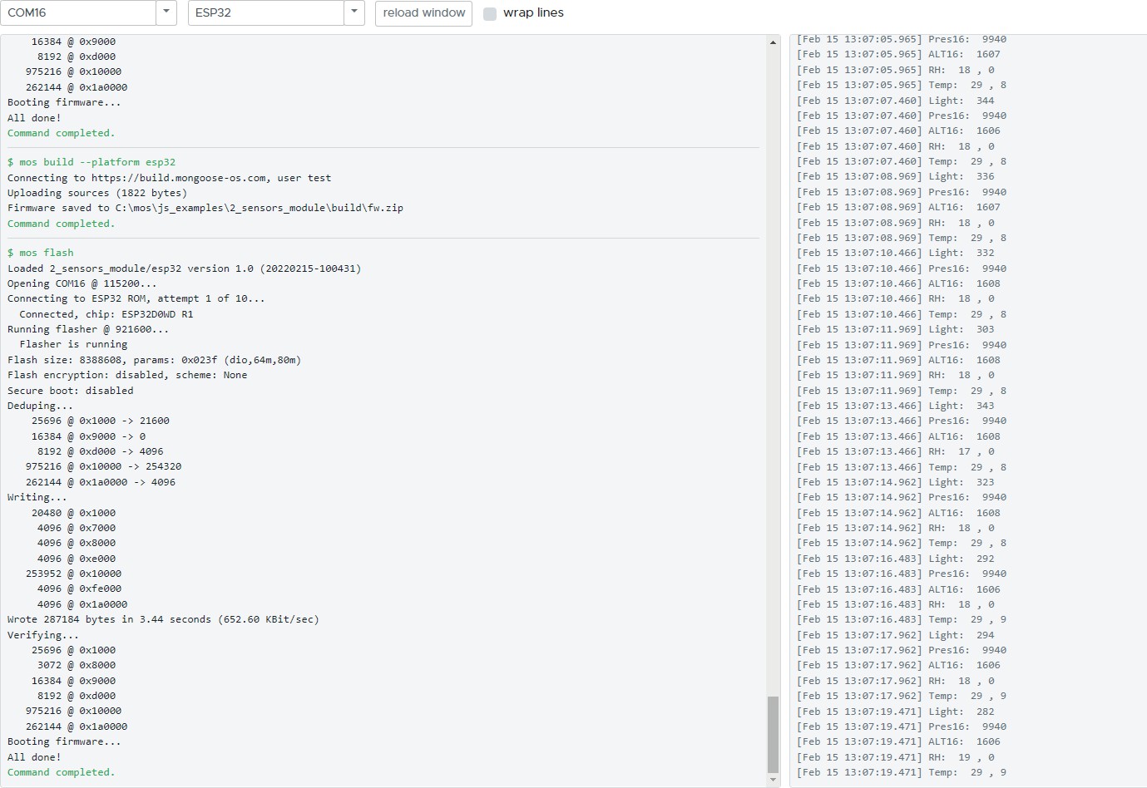Click the "Wrote 287184 bytes" output line
This screenshot has height=788, width=1147.
(x=163, y=619)
